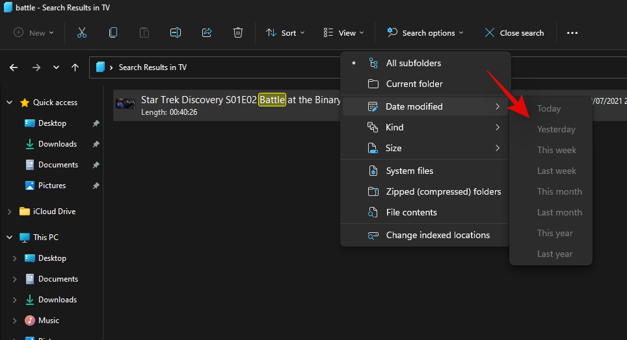Click the Share icon in toolbar
The height and width of the screenshot is (340, 627).
(207, 32)
